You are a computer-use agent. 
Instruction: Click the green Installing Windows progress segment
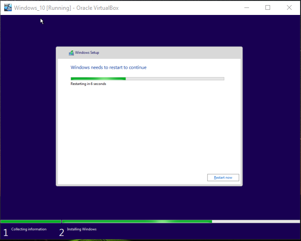pyautogui.click(x=136, y=221)
